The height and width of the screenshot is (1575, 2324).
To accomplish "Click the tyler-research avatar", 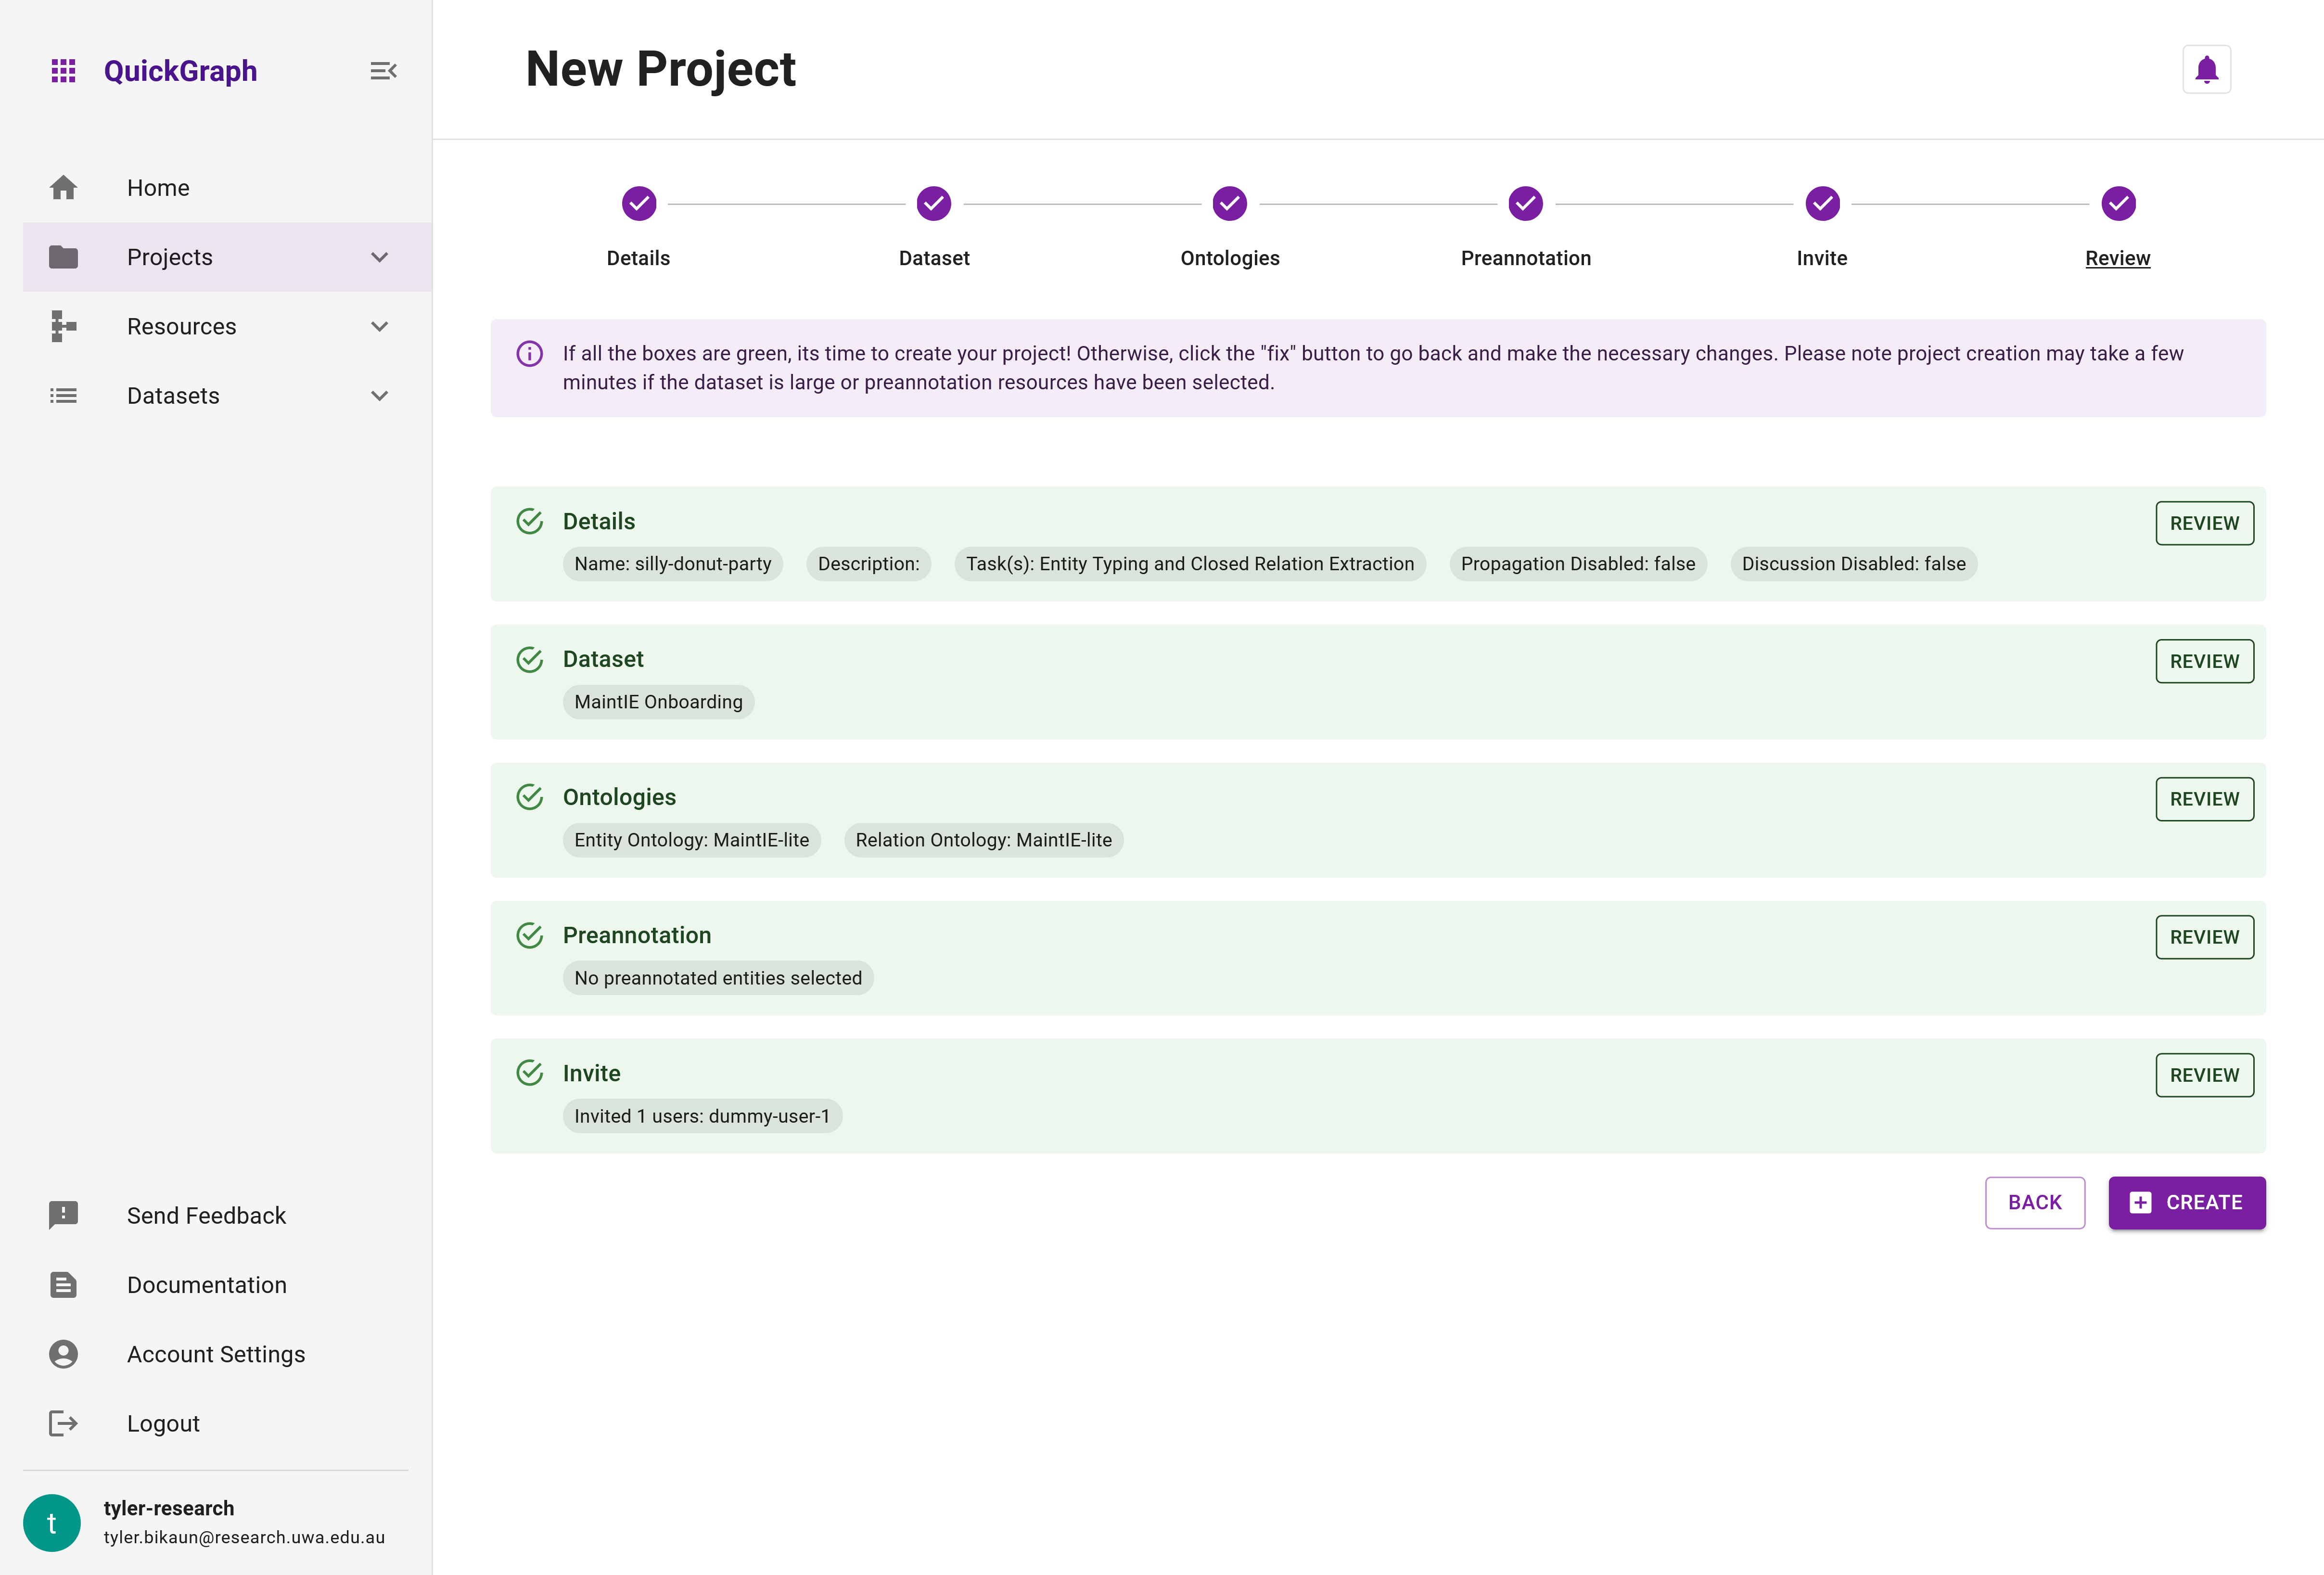I will [51, 1522].
